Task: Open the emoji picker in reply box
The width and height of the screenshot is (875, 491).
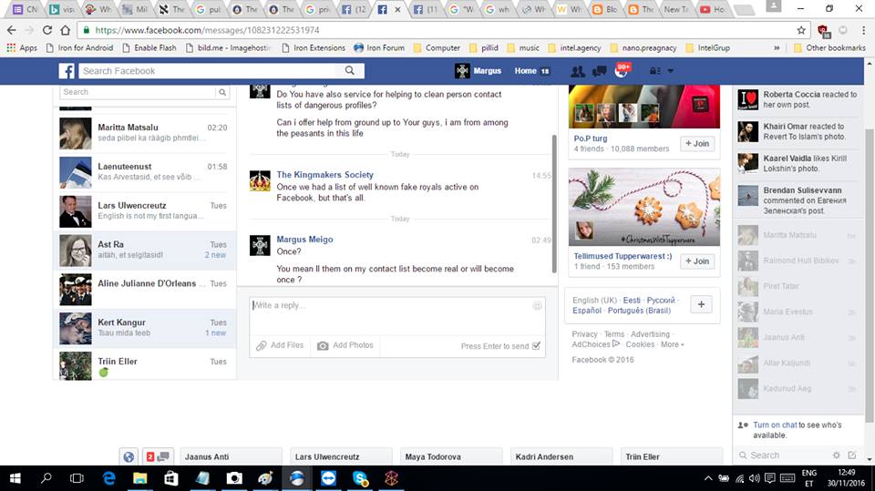Action: pyautogui.click(x=538, y=305)
